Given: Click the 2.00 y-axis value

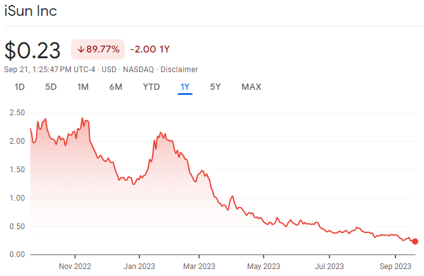Looking at the screenshot, I should click(17, 141).
